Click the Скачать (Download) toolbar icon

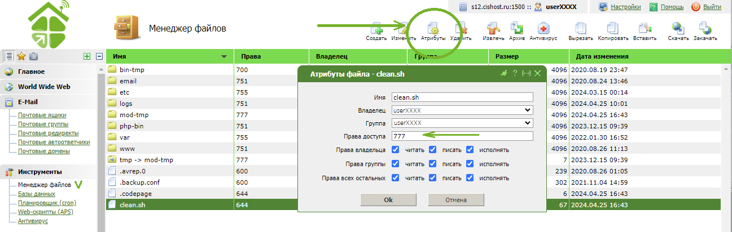point(678,29)
